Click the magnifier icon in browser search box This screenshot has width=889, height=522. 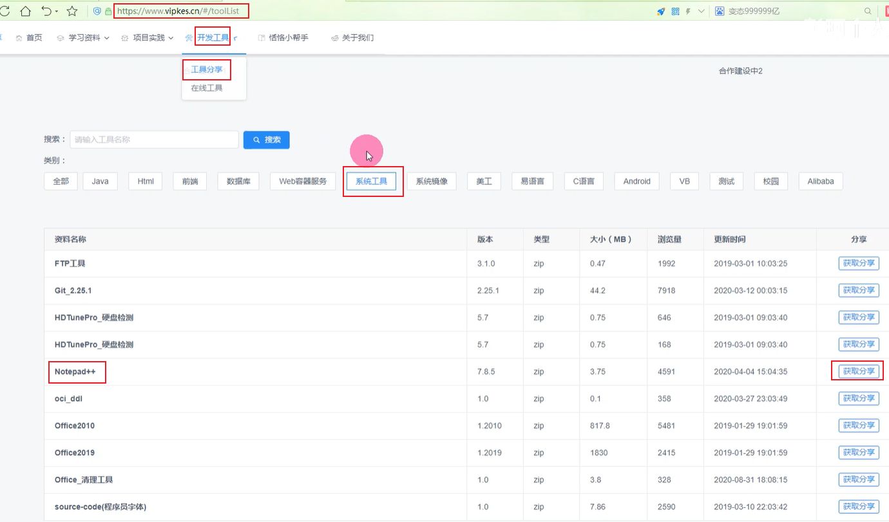point(867,11)
